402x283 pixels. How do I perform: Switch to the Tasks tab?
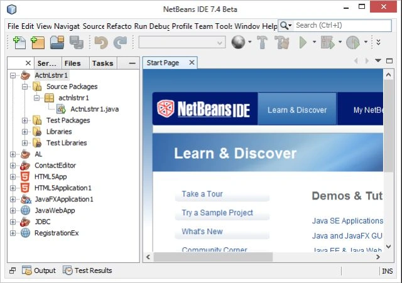(103, 63)
